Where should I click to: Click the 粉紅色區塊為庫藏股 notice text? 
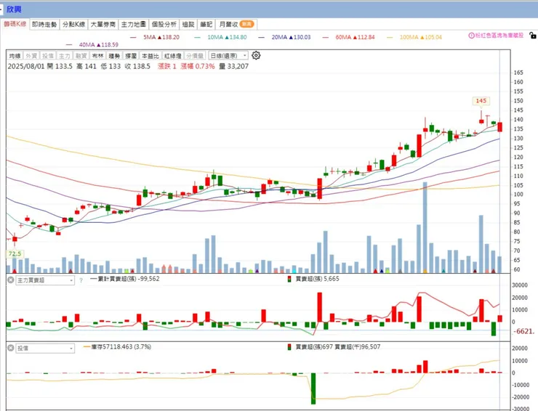[x=499, y=36]
